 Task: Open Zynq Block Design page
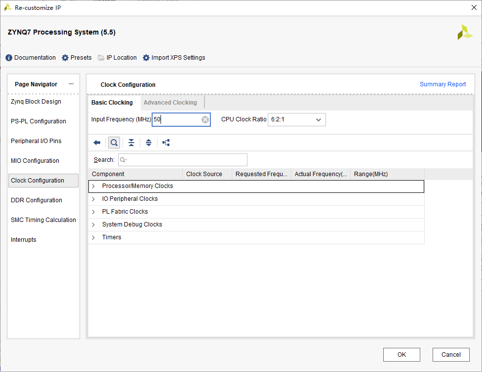36,102
